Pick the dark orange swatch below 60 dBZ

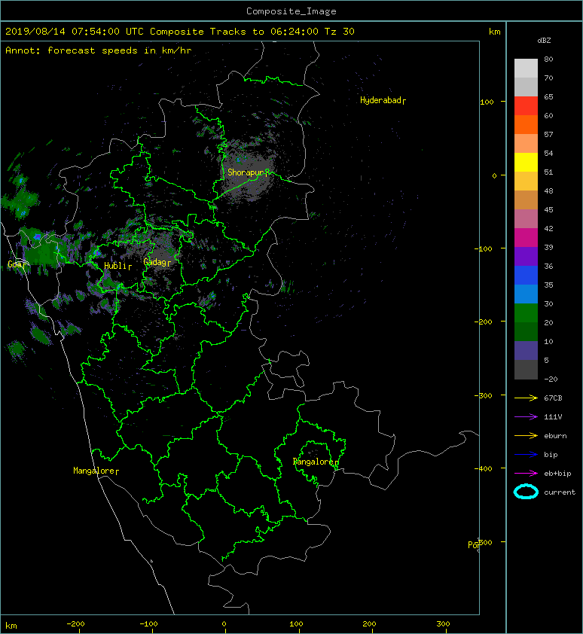(x=526, y=125)
